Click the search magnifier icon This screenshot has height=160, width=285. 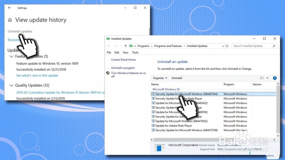[x=274, y=46]
